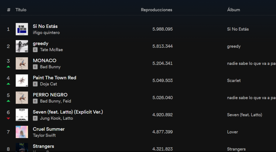Open the Taylor Swift artist link

tap(44, 135)
